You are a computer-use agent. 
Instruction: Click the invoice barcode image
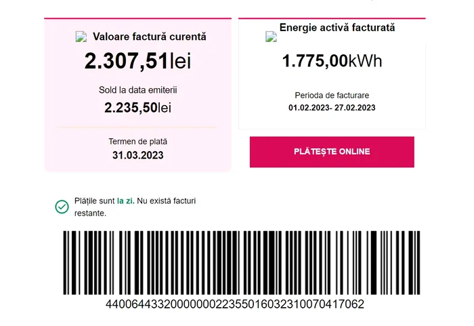tap(242, 263)
